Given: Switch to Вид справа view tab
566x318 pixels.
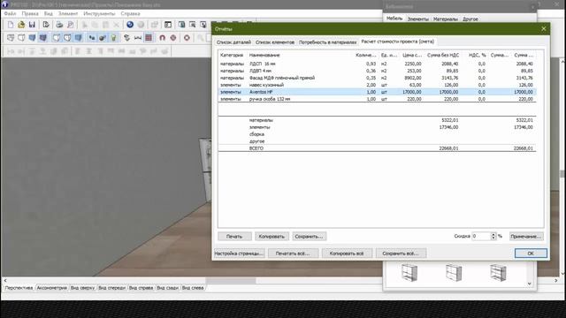Looking at the screenshot, I should click(141, 288).
